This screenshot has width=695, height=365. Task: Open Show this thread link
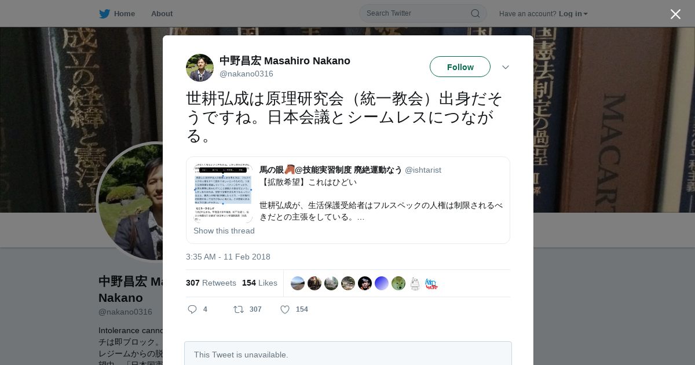pyautogui.click(x=224, y=231)
